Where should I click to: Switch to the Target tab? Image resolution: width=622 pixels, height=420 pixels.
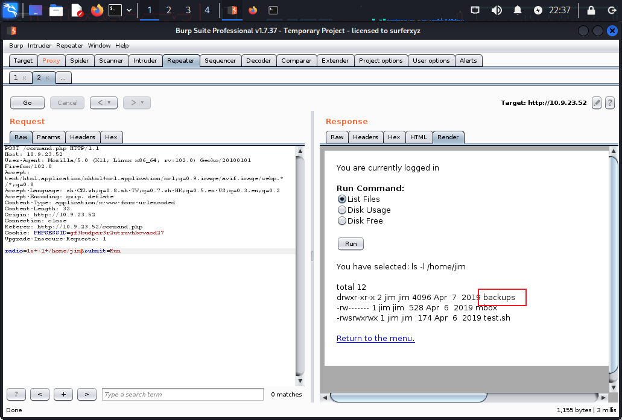(x=23, y=61)
